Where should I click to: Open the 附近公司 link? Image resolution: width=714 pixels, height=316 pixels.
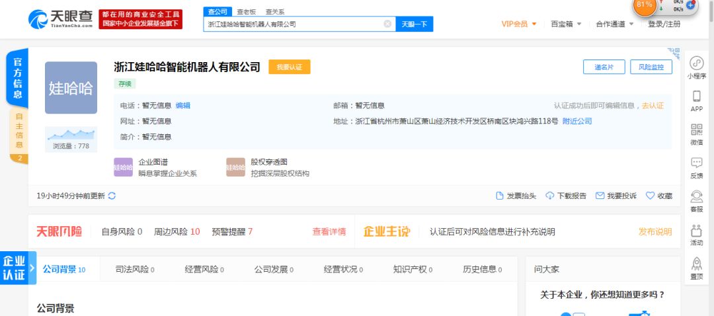click(x=577, y=121)
